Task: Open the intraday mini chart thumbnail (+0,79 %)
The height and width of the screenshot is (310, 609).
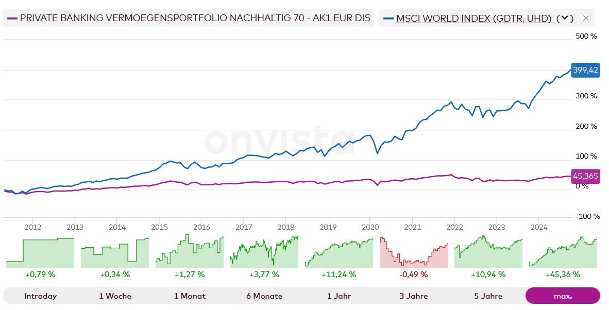Action: point(40,252)
